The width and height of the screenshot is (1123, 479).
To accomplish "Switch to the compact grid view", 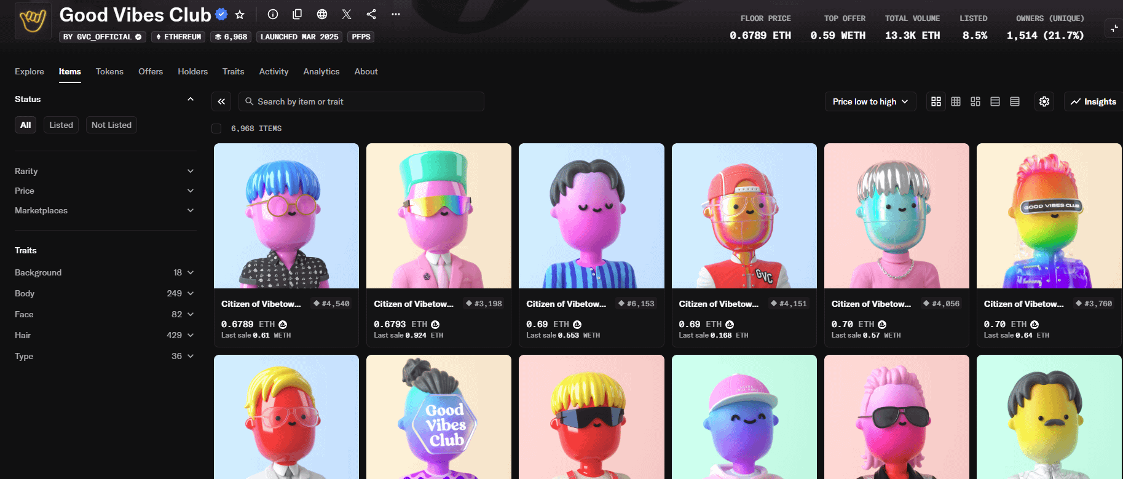I will (x=956, y=101).
